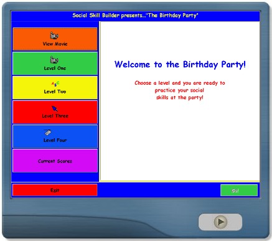Click the cursor arrow icon on Level Three
This screenshot has height=241, width=272.
click(55, 108)
